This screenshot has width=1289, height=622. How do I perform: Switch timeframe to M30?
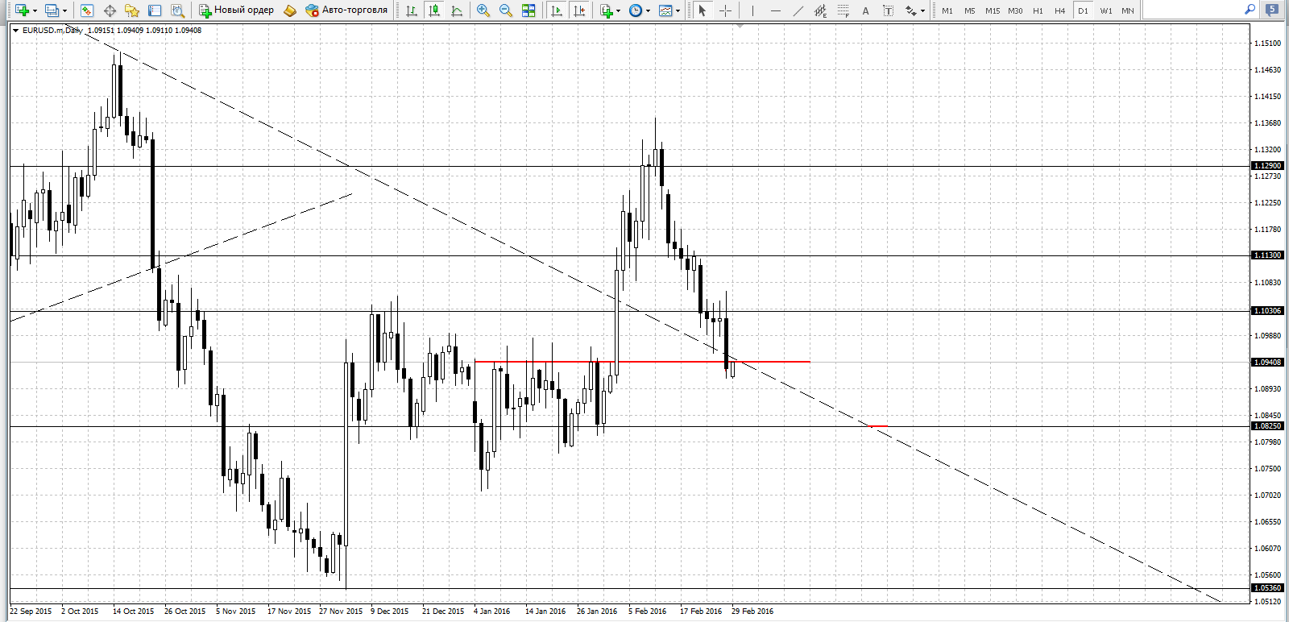coord(1014,10)
